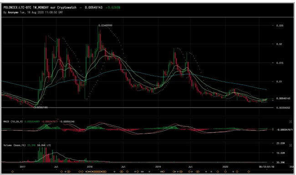Click the Tue, 18 Aug 2020 timestamp

click(41, 12)
